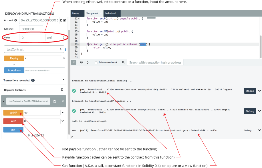Expand Deploy constructor parameters chevron
Image resolution: width=262 pixels, height=168 pixels.
click(64, 58)
